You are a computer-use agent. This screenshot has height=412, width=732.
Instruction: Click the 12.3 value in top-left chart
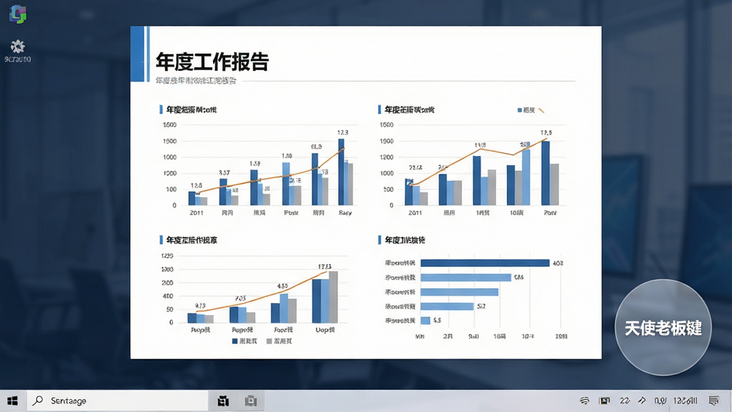342,132
